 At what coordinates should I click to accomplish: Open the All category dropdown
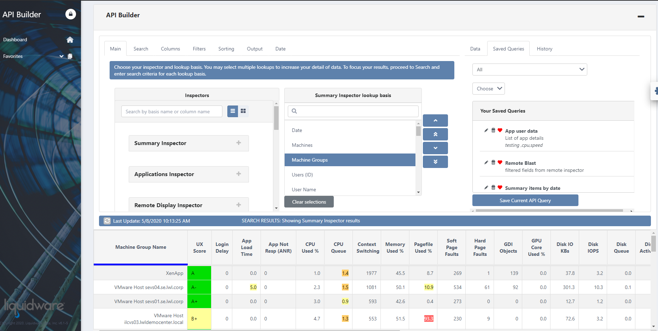530,70
